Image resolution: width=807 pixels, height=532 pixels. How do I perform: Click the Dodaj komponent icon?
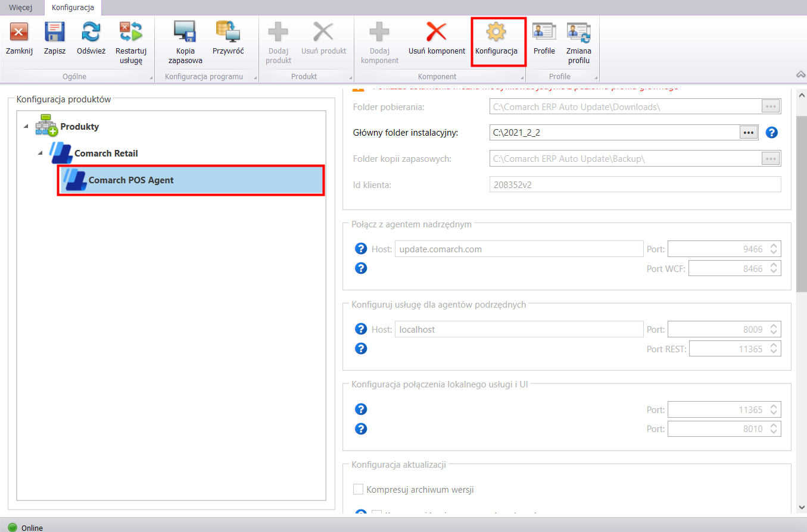coord(379,31)
